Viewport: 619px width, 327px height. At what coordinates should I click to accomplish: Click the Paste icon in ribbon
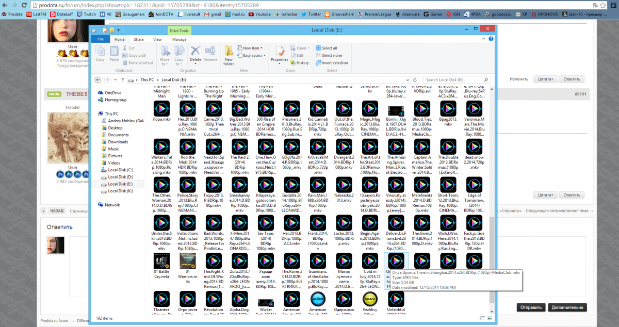pos(114,51)
